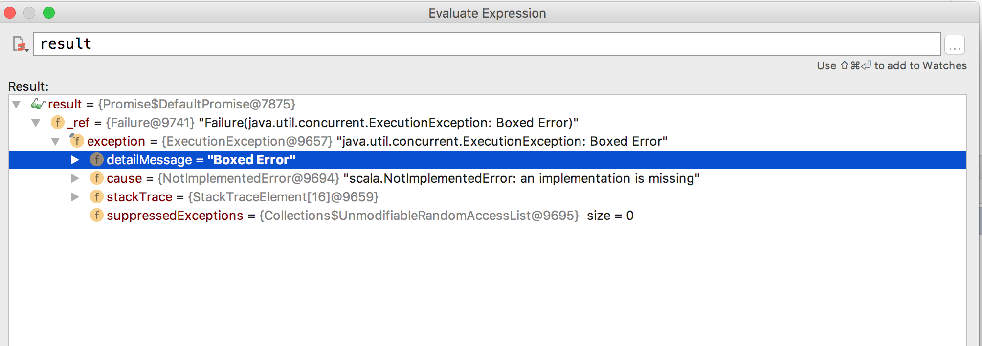This screenshot has height=346, width=982.
Task: Collapse the _ref Failure node
Action: pyautogui.click(x=36, y=123)
